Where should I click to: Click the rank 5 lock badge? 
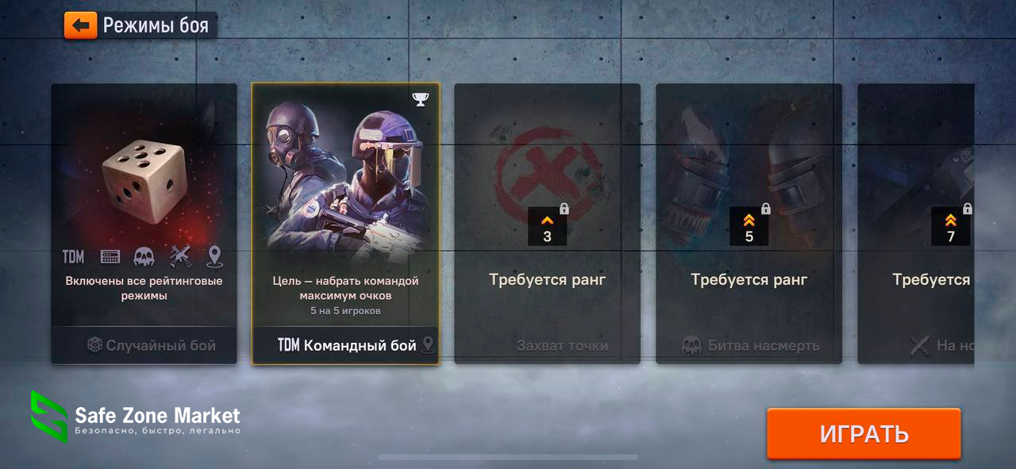coord(749,226)
